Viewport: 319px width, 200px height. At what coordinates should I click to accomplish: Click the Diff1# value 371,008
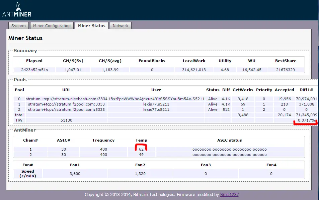click(306, 104)
